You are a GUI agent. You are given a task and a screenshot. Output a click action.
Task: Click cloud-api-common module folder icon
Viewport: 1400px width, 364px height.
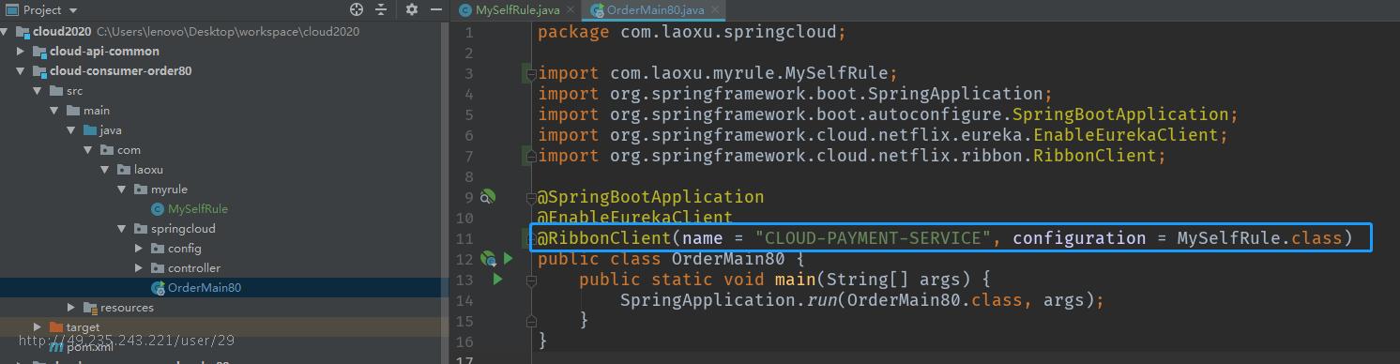(x=39, y=51)
